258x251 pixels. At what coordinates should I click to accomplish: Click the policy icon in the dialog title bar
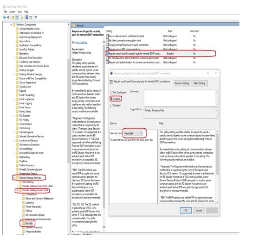[111, 73]
